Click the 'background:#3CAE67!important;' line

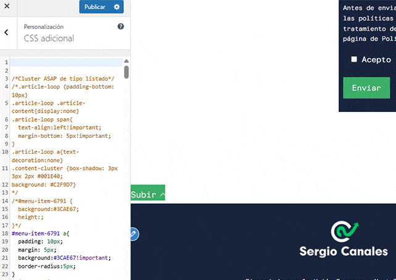64,258
